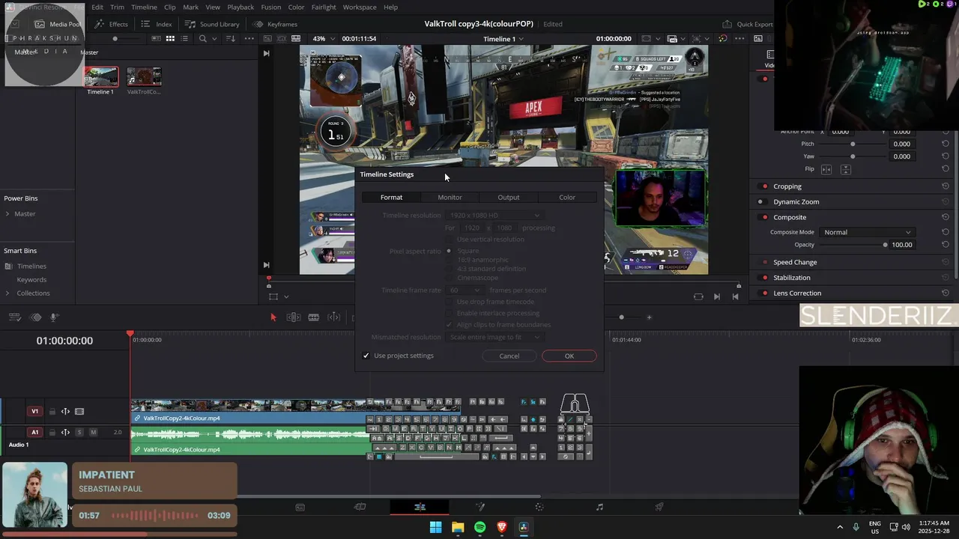Open the Timeline 1 viewer dropdown
The height and width of the screenshot is (539, 959).
(x=503, y=39)
